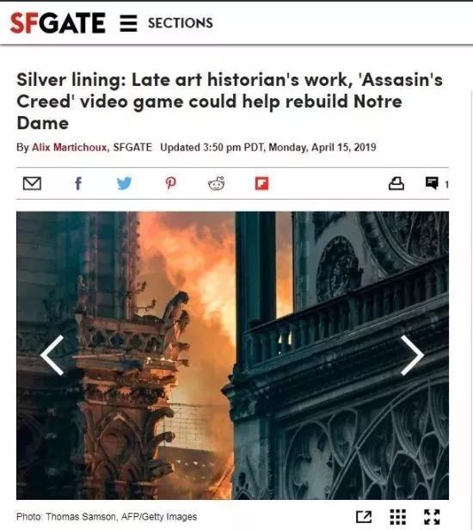The width and height of the screenshot is (473, 530).
Task: Show the gallery thumbnail grid view
Action: (x=397, y=517)
